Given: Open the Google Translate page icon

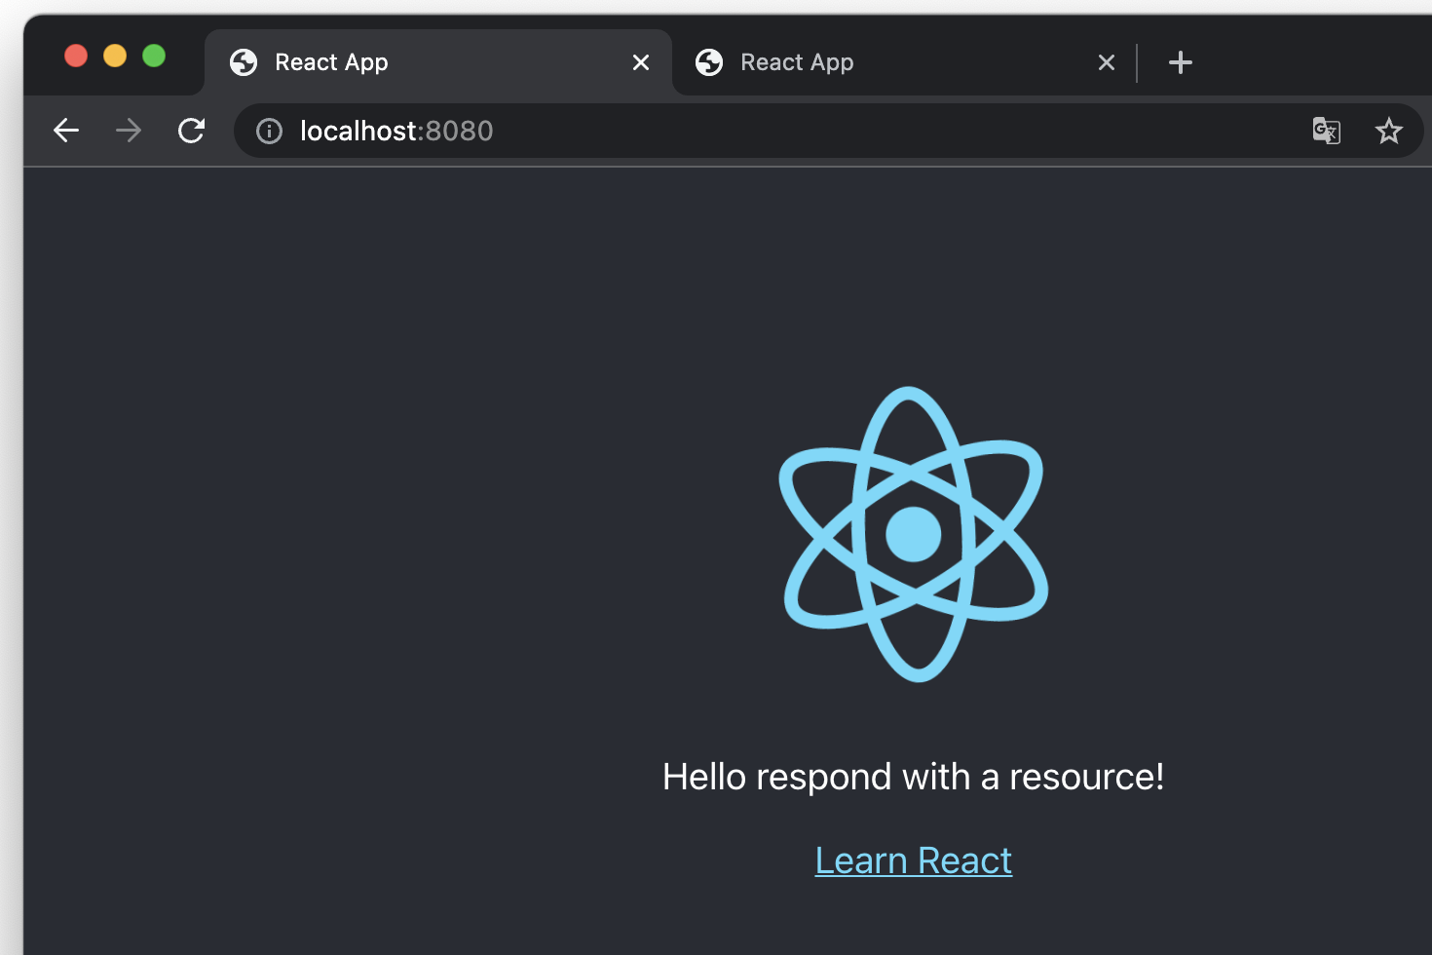Looking at the screenshot, I should pos(1327,131).
